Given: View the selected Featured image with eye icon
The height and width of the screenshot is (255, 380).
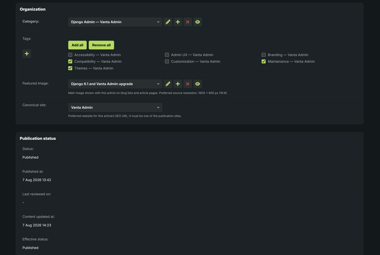Looking at the screenshot, I should pos(198,84).
